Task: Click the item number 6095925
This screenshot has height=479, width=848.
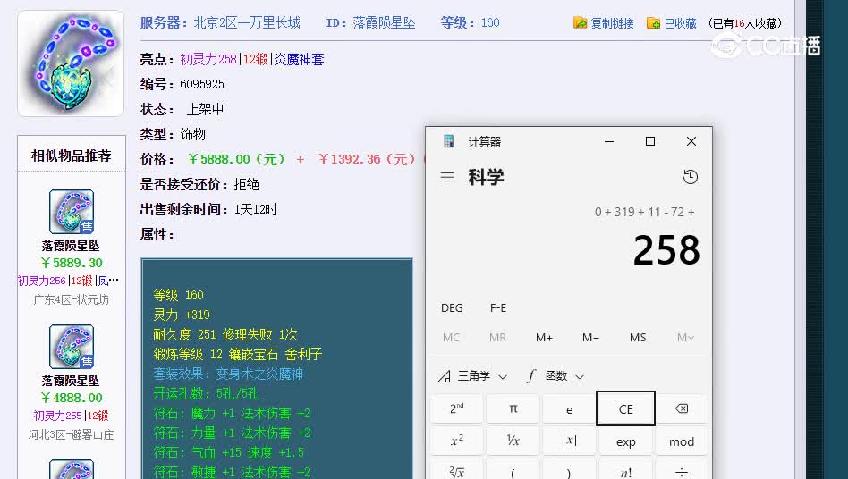Action: click(x=202, y=84)
